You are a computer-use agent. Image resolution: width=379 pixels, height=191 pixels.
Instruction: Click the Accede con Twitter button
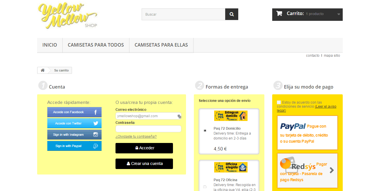[74, 123]
